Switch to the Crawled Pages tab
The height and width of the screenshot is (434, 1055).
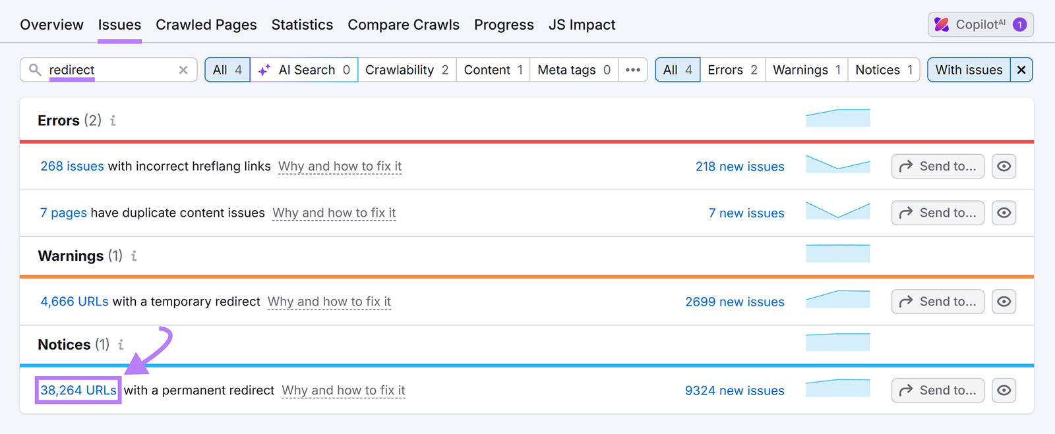pyautogui.click(x=206, y=24)
